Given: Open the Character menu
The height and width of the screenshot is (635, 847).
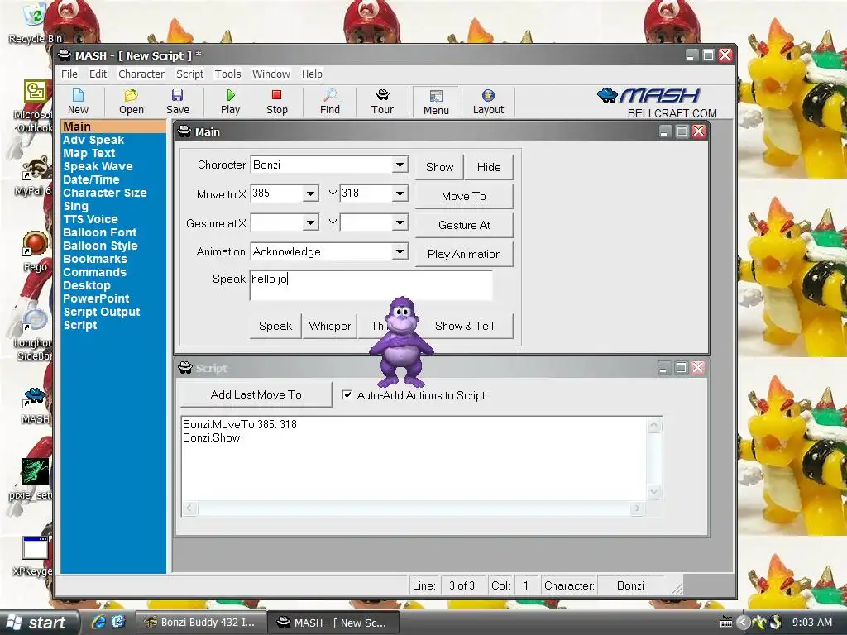Looking at the screenshot, I should pos(141,74).
